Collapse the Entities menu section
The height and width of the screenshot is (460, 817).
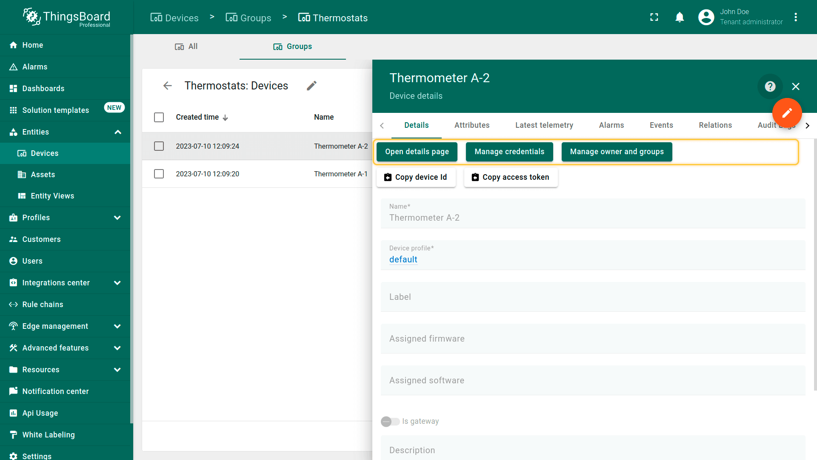pos(117,132)
